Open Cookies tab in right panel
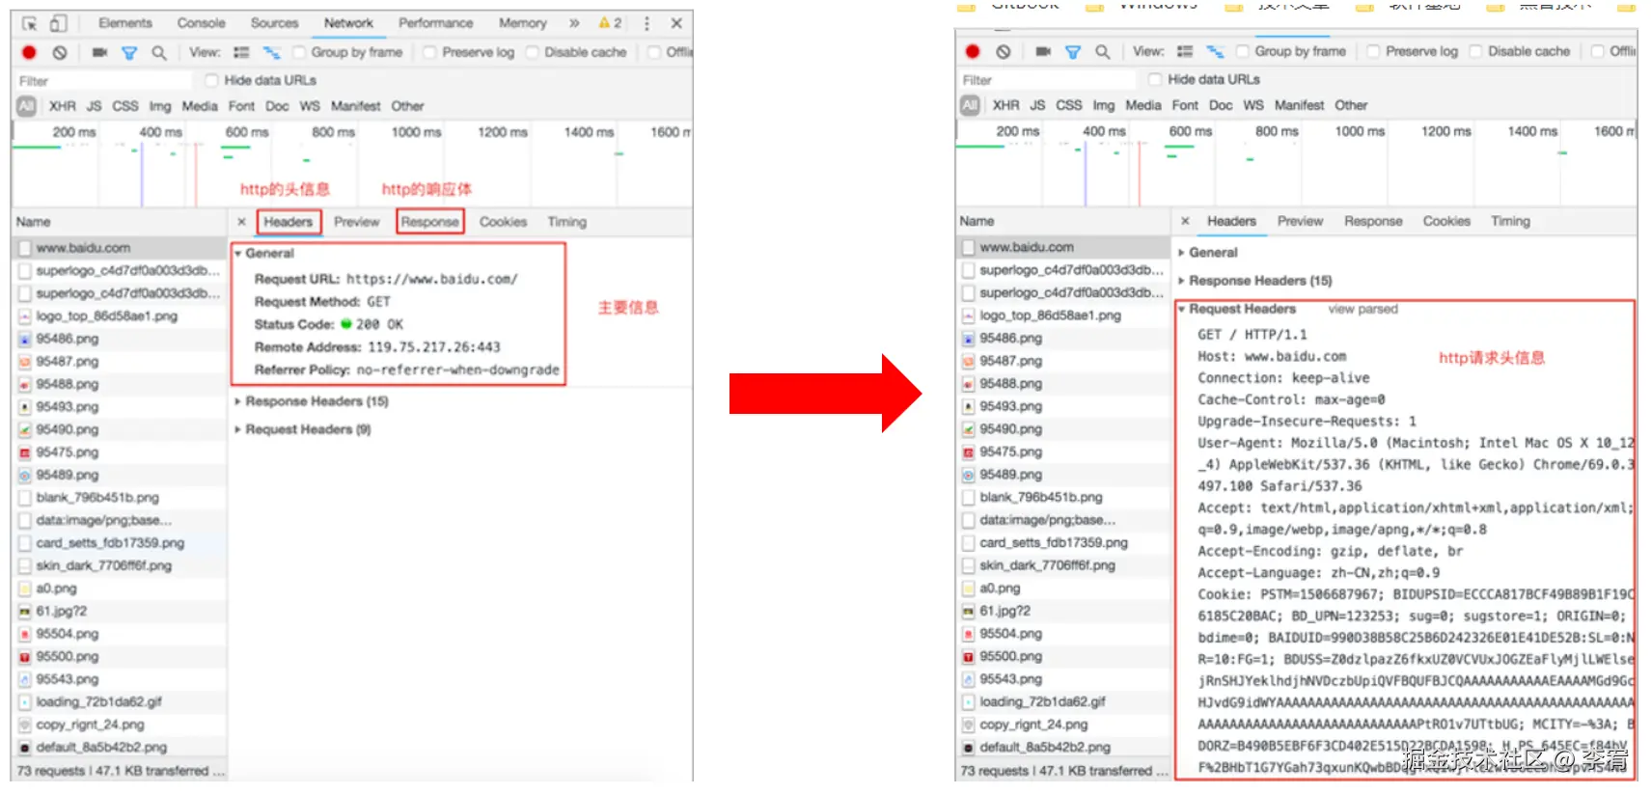The image size is (1651, 794). click(x=1447, y=221)
